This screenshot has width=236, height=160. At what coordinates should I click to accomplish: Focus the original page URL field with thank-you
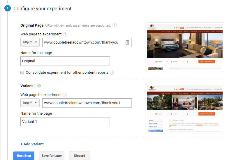87,42
